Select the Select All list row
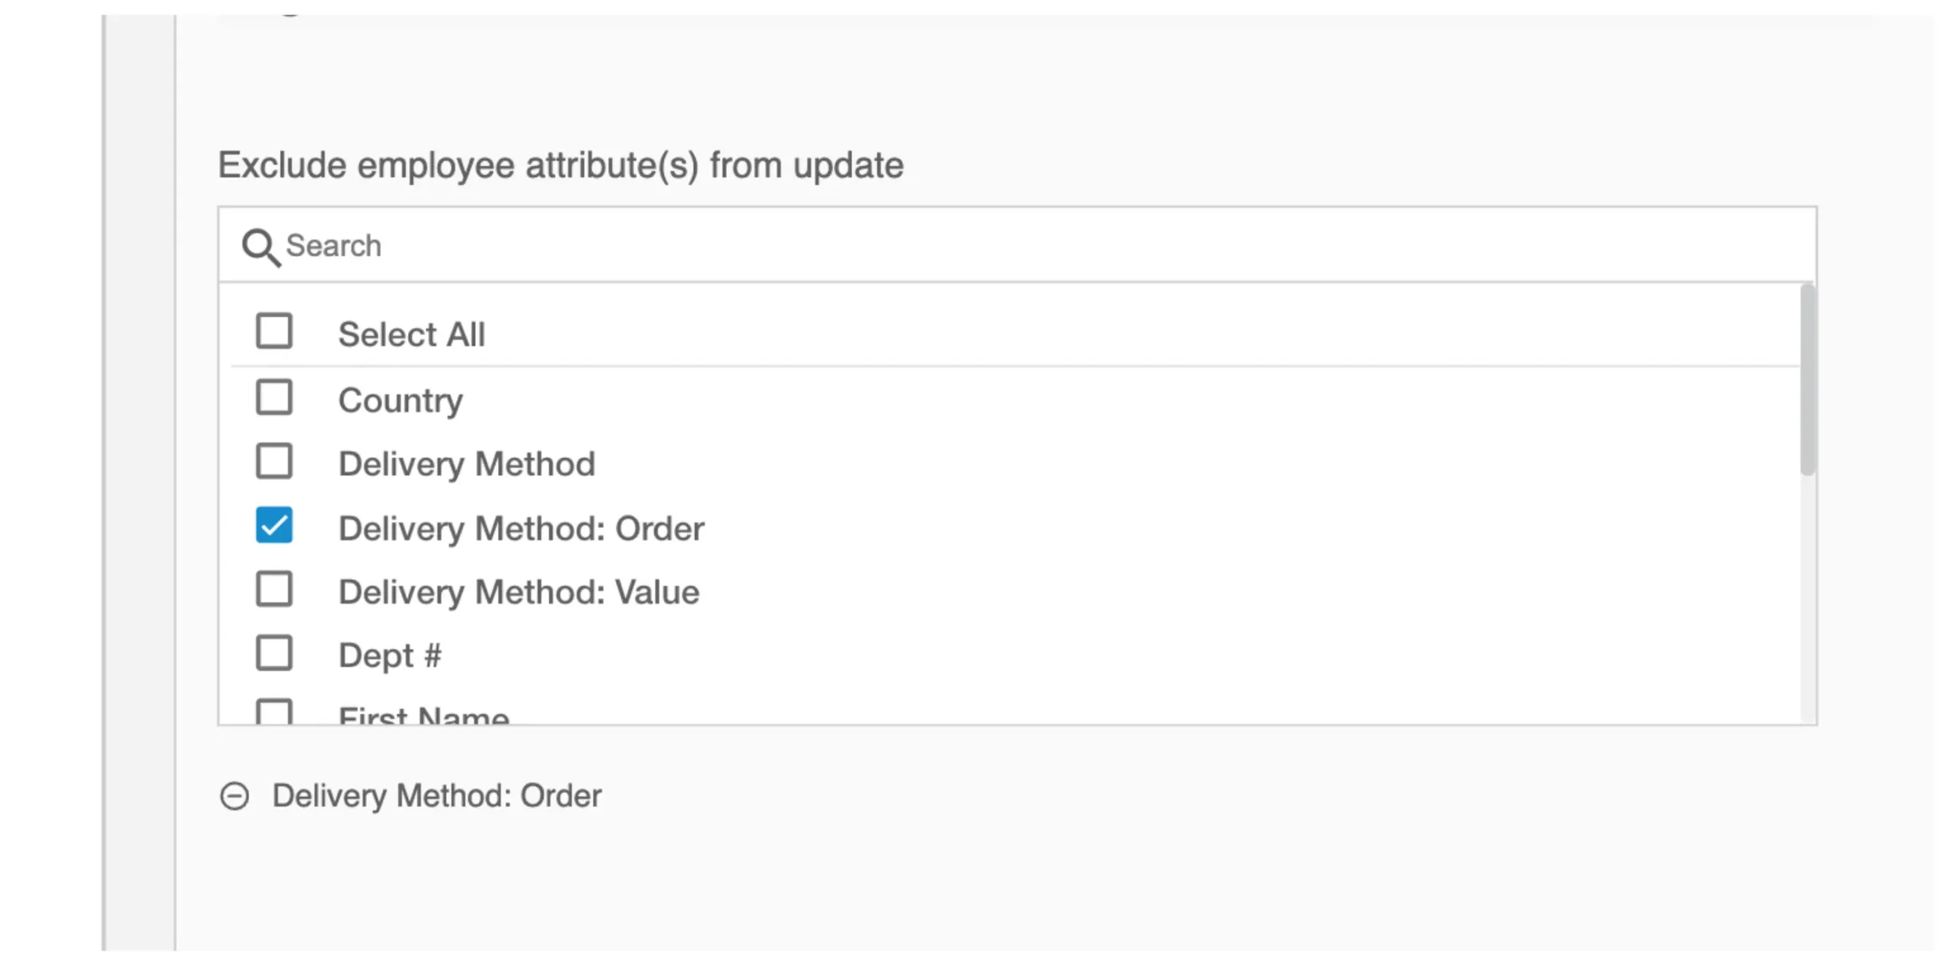 (413, 333)
